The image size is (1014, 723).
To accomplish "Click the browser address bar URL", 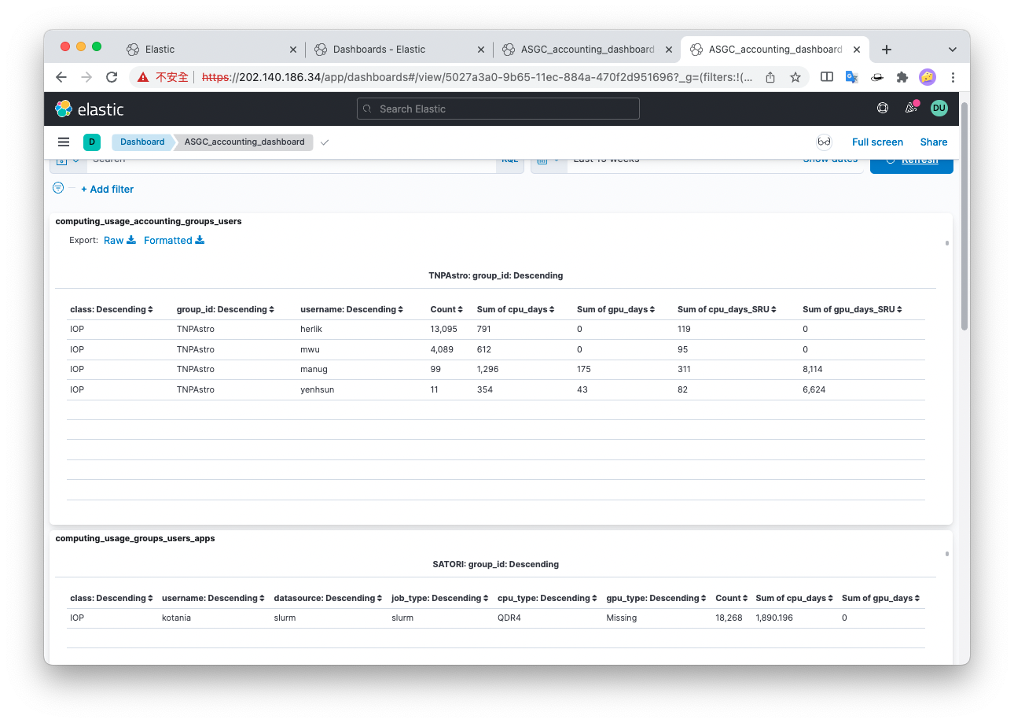I will coord(478,77).
